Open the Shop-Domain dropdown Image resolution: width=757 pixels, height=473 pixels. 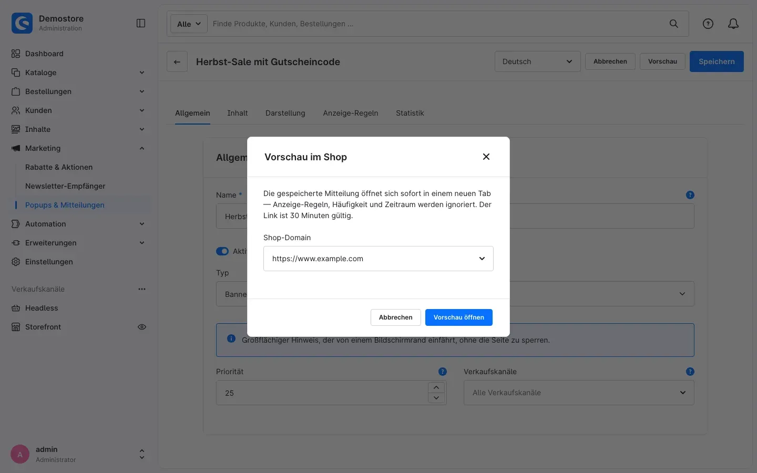click(378, 259)
